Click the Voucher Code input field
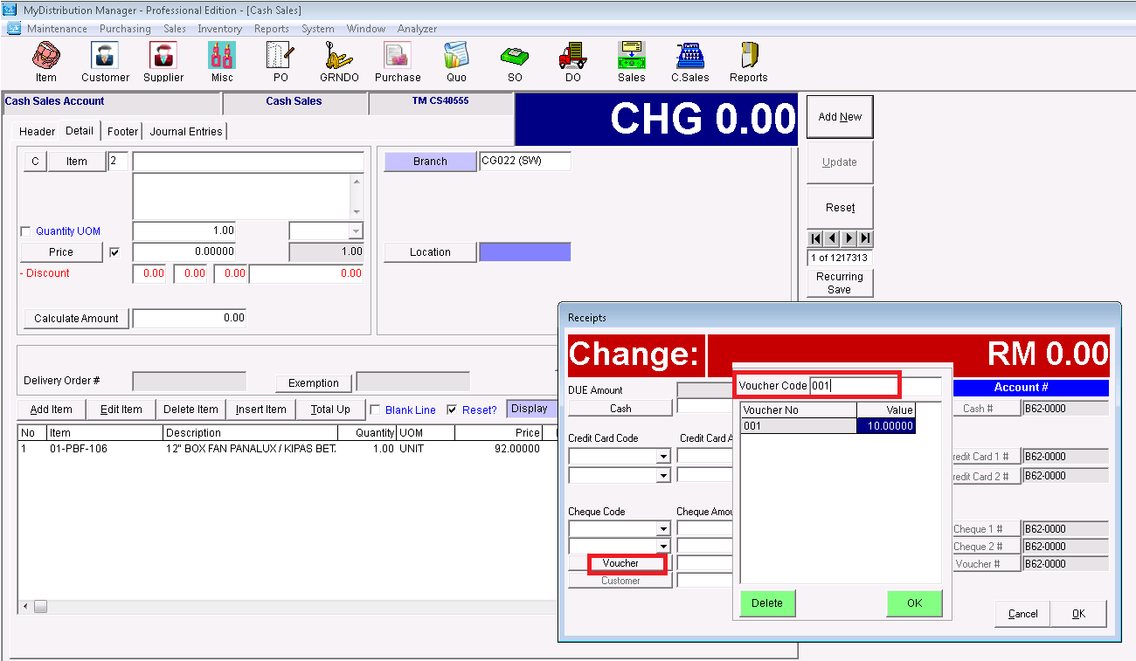 point(853,386)
